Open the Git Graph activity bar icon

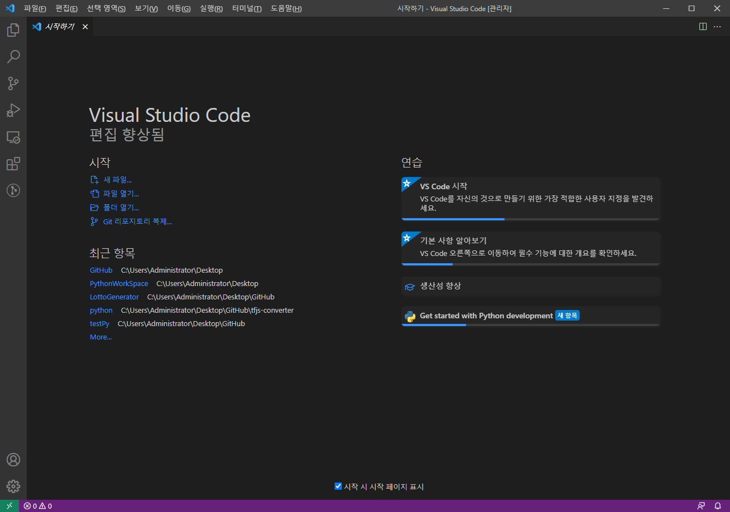pyautogui.click(x=13, y=190)
